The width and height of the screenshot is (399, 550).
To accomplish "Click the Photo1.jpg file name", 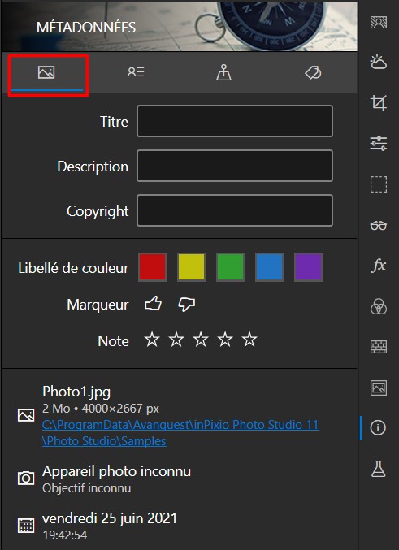I will 76,392.
